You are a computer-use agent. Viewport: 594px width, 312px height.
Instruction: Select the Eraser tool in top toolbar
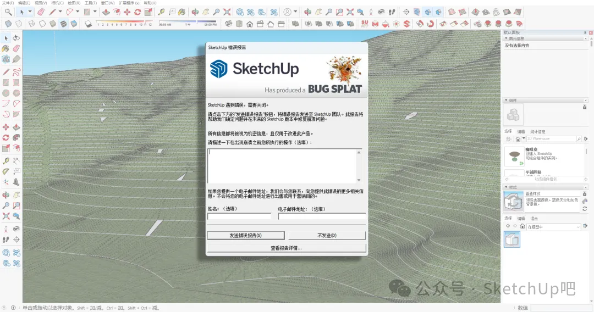click(41, 12)
